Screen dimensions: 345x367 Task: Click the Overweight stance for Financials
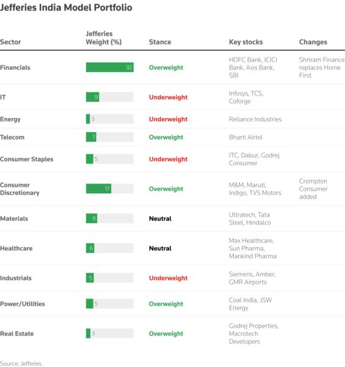pos(166,67)
